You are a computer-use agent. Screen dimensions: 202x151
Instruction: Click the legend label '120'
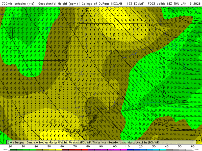[140, 146]
